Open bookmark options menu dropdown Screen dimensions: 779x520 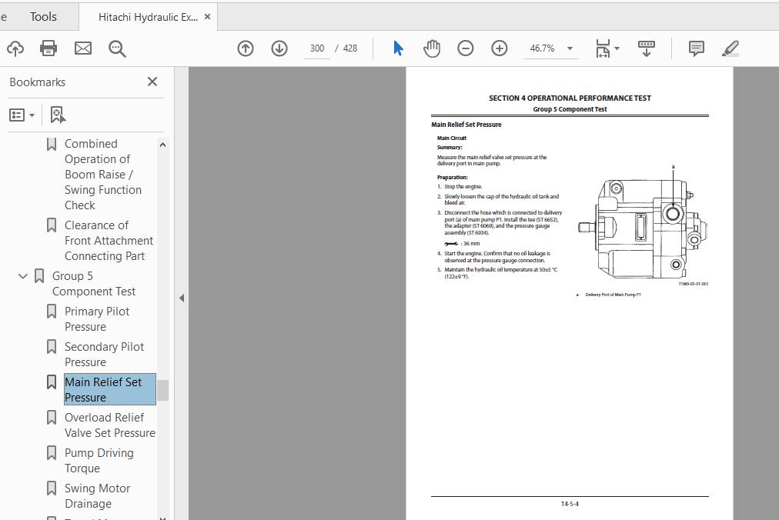click(x=22, y=115)
